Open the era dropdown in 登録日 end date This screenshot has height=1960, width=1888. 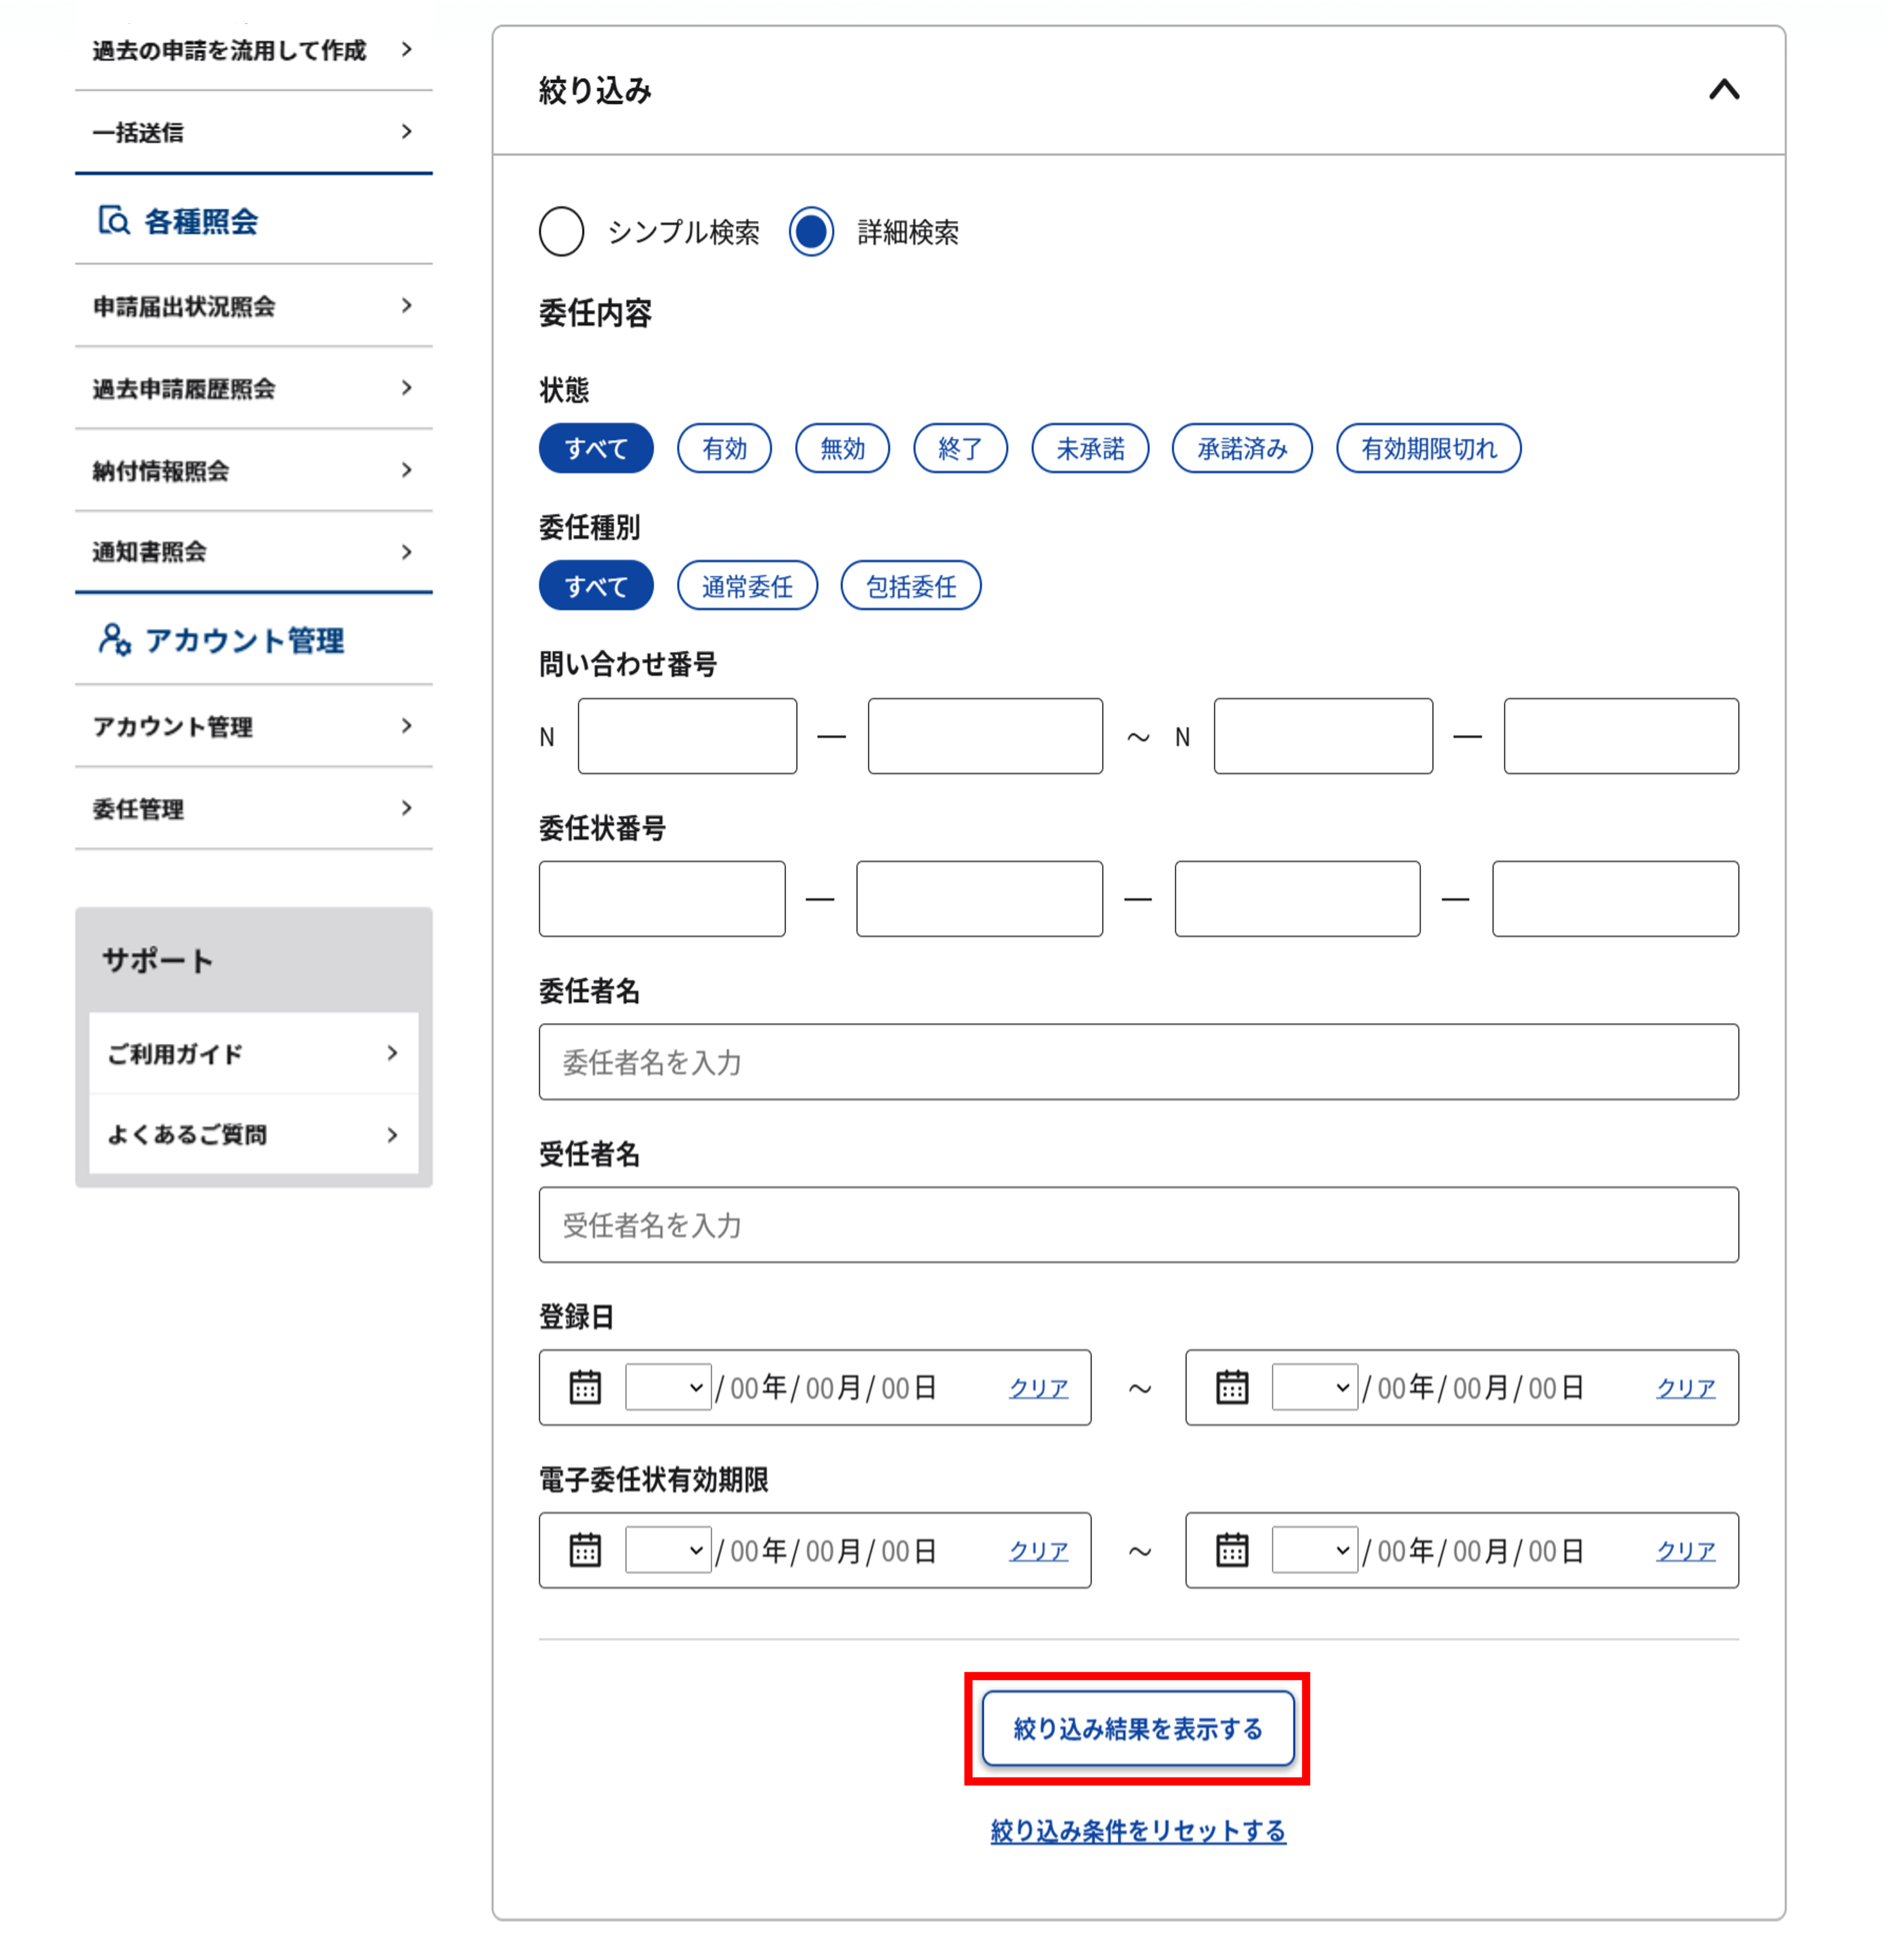pos(1314,1388)
